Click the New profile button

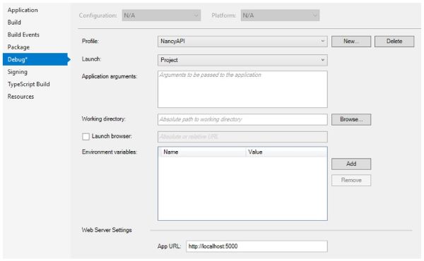coord(351,42)
